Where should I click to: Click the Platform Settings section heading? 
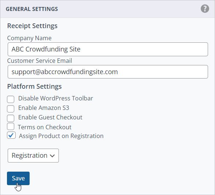click(34, 87)
